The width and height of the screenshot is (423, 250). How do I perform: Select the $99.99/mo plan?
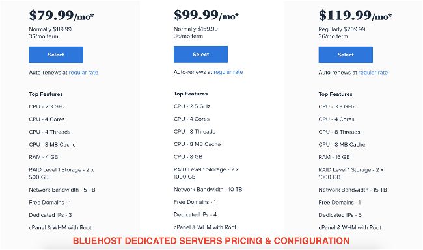pyautogui.click(x=200, y=55)
